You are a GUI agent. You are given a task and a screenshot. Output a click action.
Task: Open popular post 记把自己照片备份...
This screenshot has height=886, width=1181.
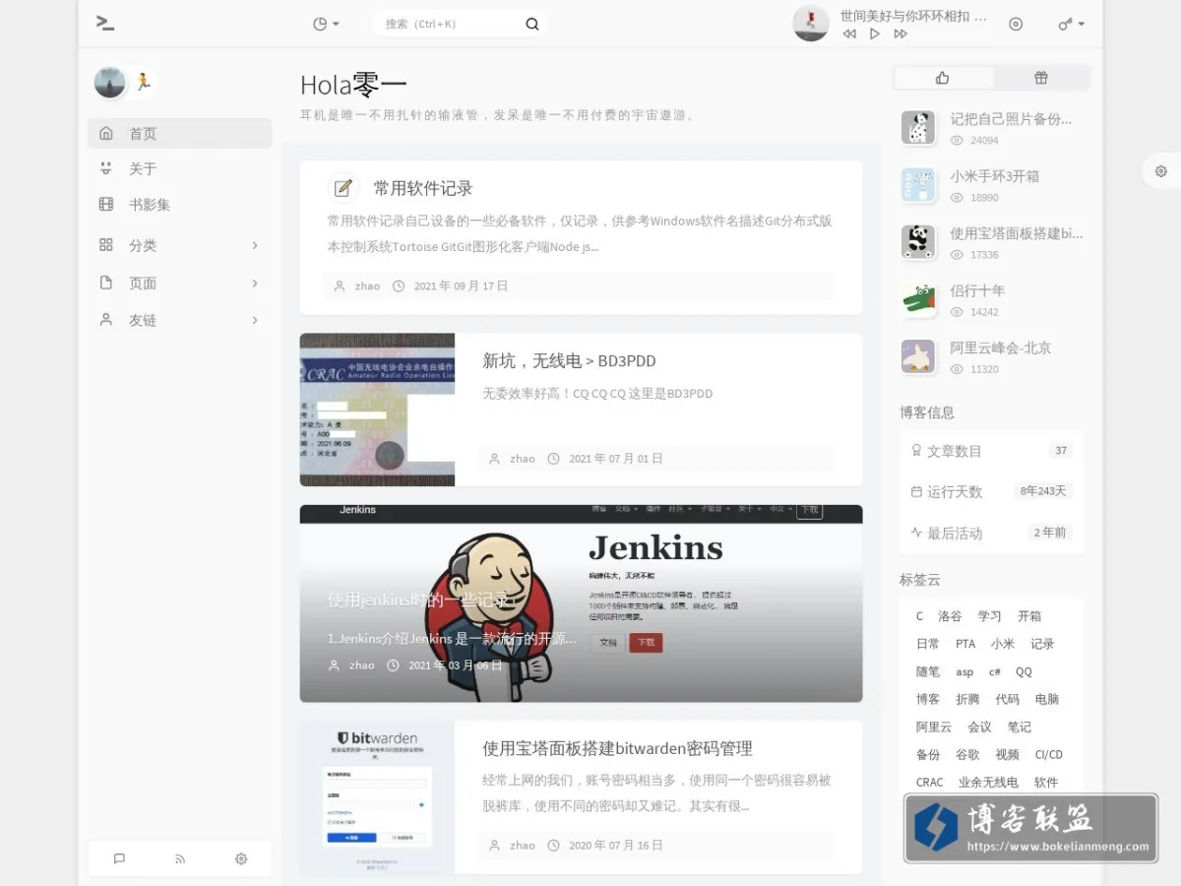click(1011, 119)
